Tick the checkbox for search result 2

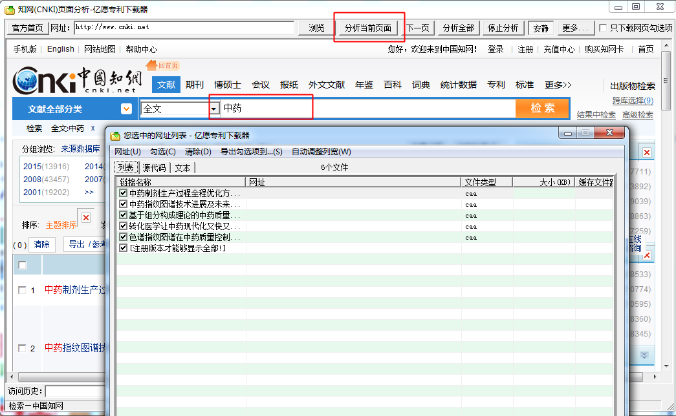pos(22,348)
